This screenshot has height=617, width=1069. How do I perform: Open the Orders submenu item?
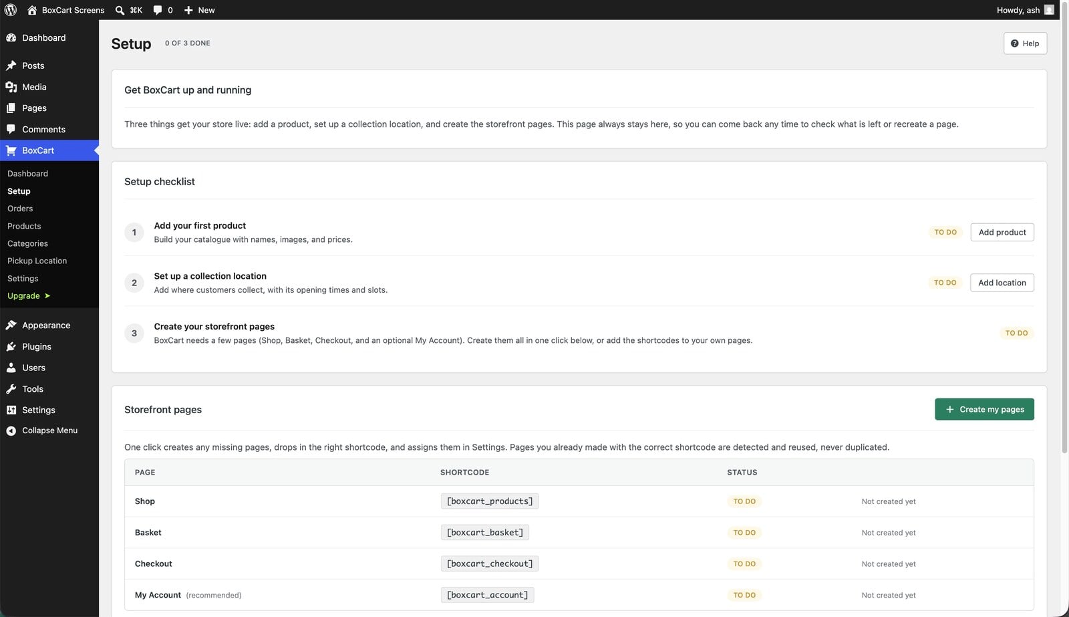(20, 209)
